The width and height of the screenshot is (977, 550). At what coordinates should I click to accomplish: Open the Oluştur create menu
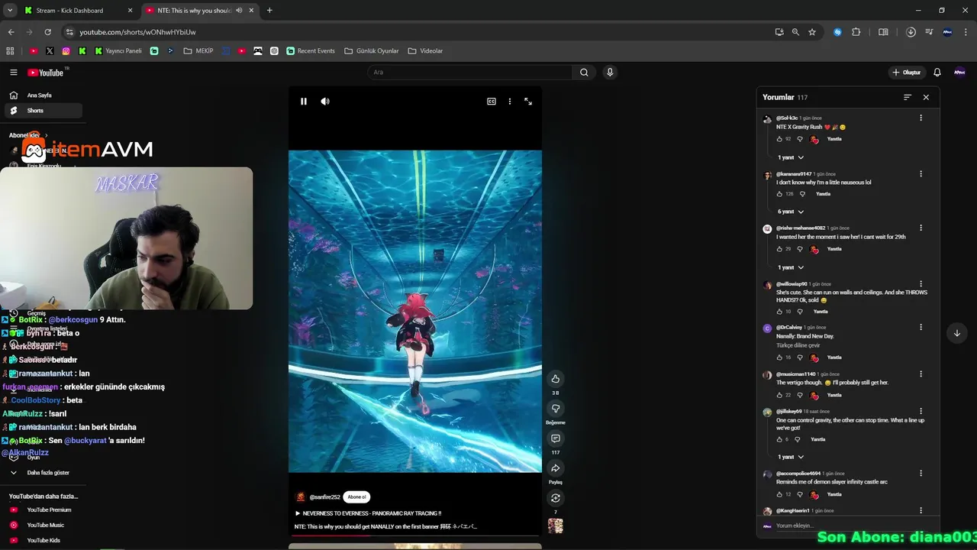click(907, 73)
